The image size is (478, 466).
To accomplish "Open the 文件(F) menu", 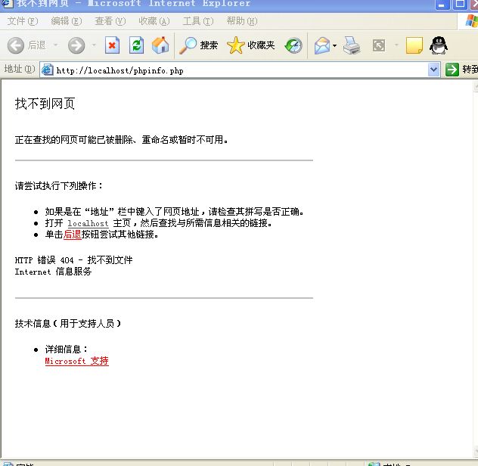I will (23, 21).
